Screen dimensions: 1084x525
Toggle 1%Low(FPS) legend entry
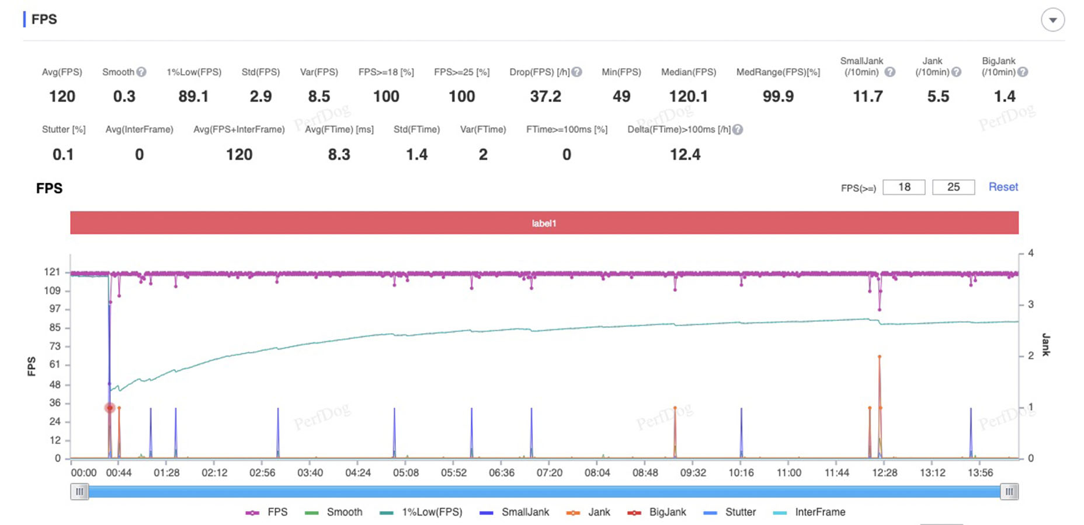[421, 512]
